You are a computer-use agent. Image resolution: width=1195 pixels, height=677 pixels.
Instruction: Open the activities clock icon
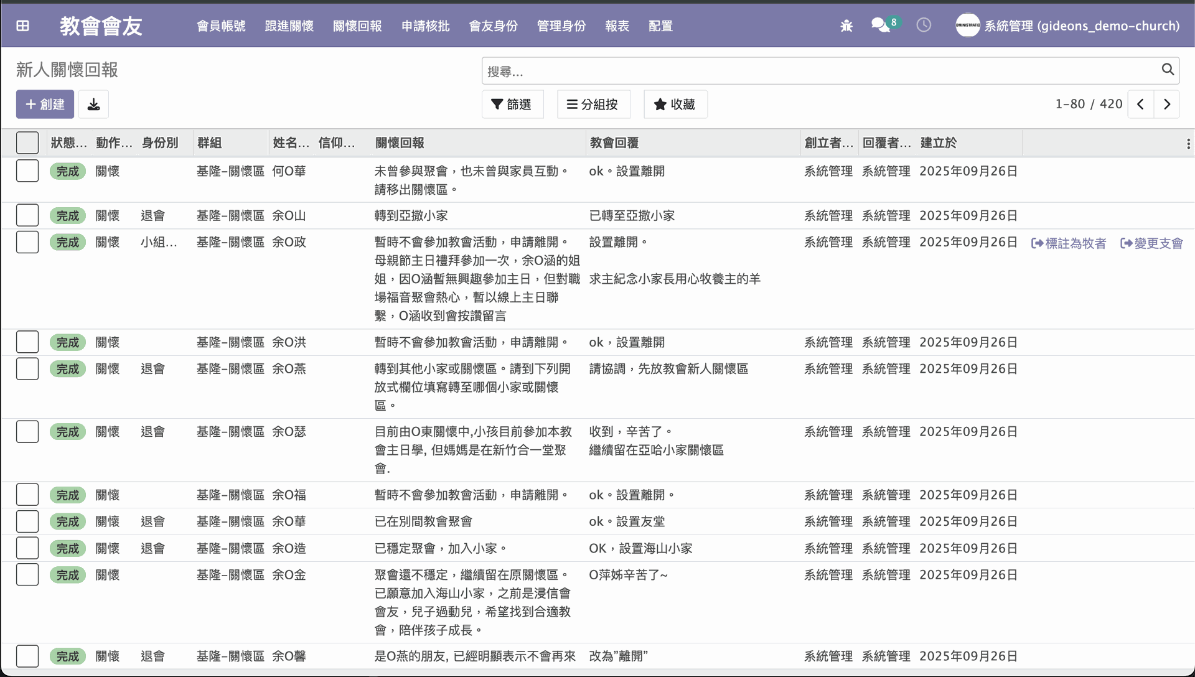[x=924, y=25]
